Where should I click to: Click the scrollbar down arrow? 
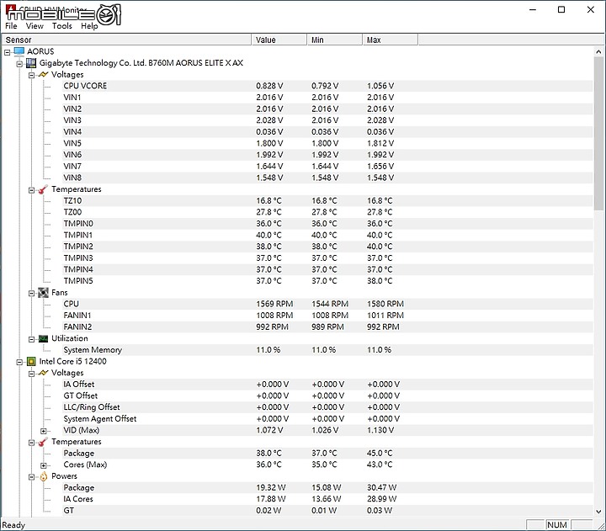[598, 512]
